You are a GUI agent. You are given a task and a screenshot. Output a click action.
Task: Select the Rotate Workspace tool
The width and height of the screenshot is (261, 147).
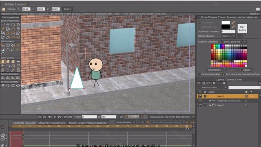coord(13,86)
